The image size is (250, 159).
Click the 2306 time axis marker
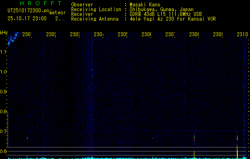pos(146,35)
